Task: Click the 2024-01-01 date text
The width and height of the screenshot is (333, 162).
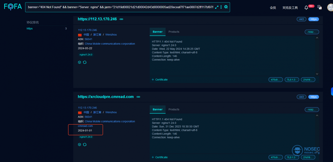Action: click(85, 131)
